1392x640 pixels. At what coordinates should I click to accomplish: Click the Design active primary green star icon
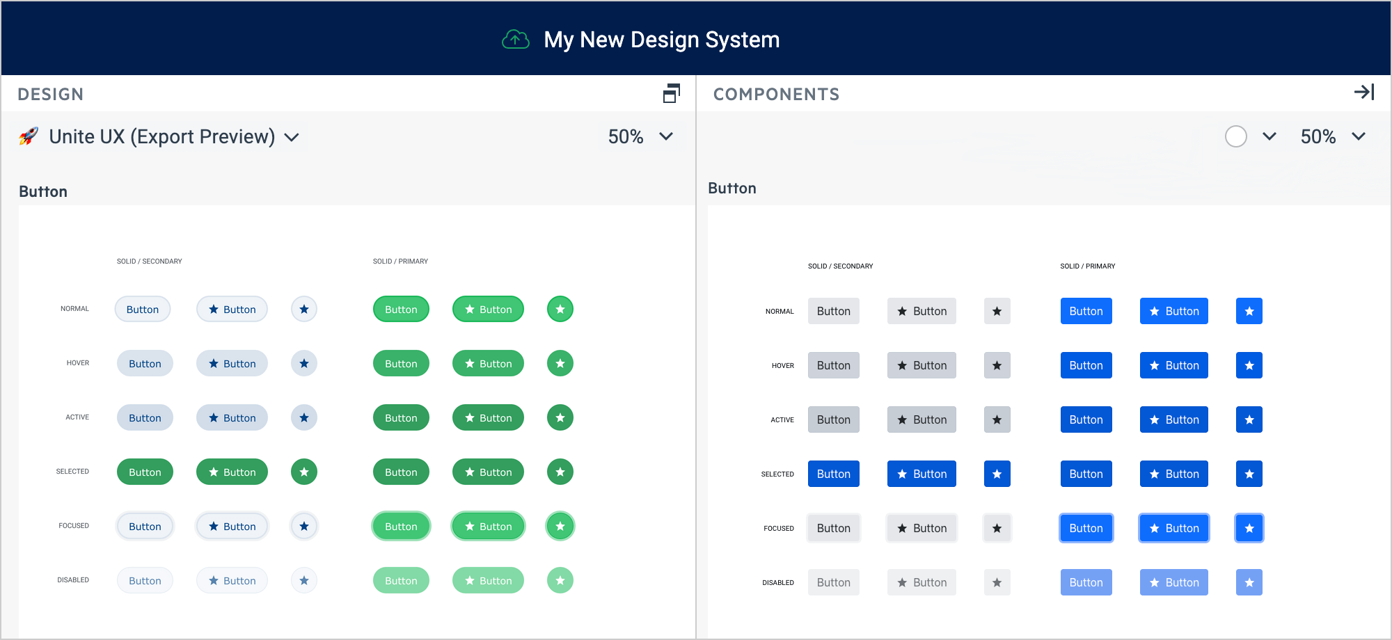point(560,418)
